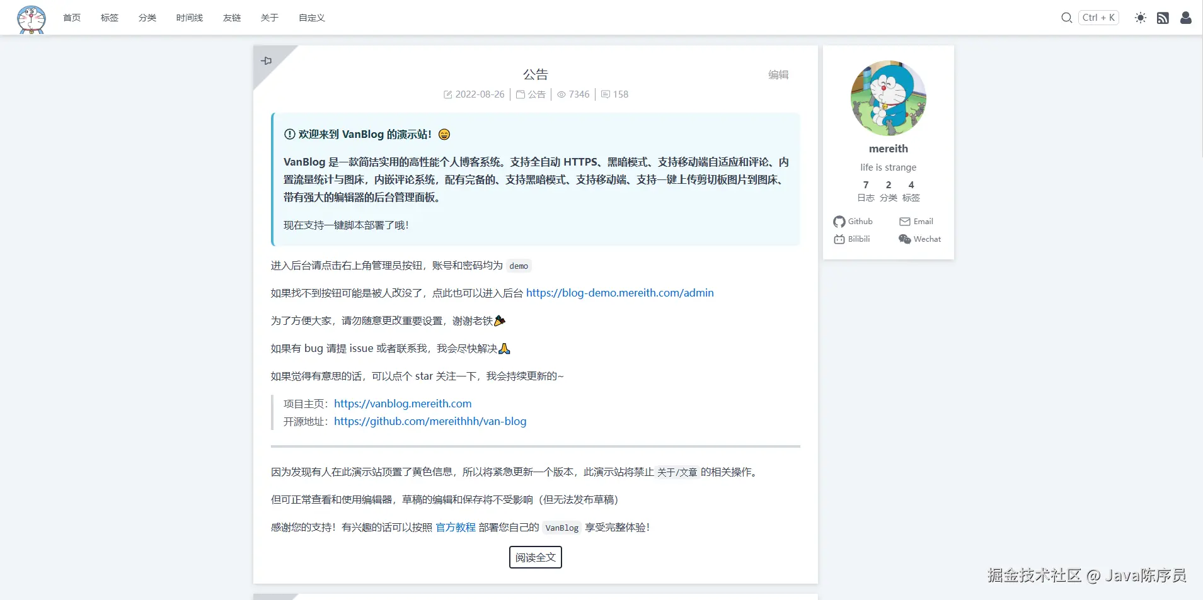Click the date edit icon beside 2022-08-26
Screen dimensions: 1203x600
tap(448, 94)
